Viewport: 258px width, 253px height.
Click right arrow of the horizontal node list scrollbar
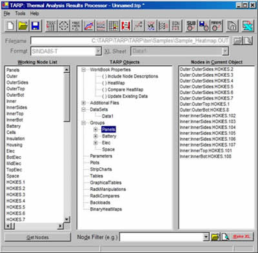[x=61, y=226]
